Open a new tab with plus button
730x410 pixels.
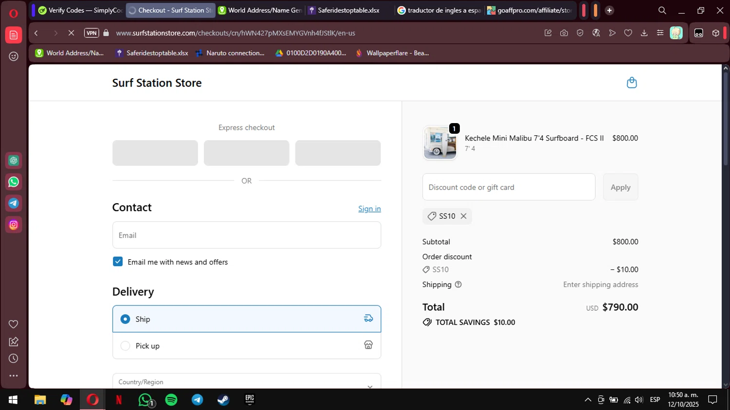pyautogui.click(x=609, y=10)
